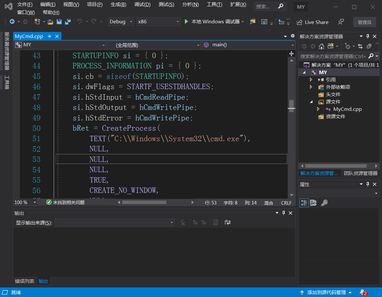Click the pending changes filter clock icon
The height and width of the screenshot is (297, 382).
tap(348, 46)
